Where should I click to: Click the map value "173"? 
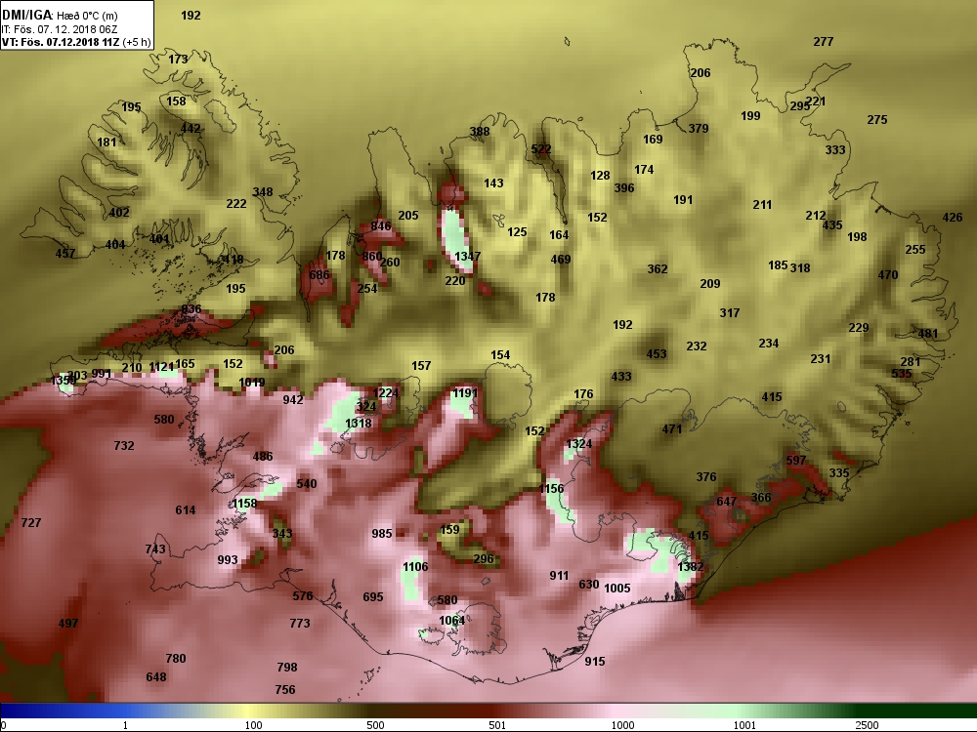point(178,60)
